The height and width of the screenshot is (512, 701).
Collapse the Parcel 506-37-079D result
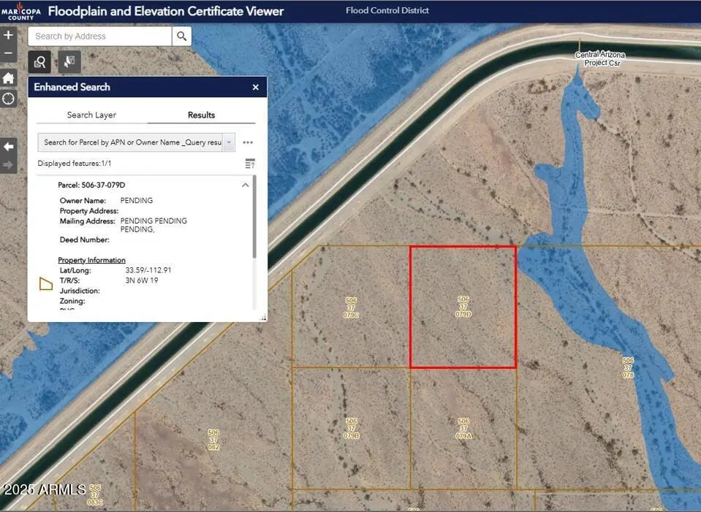(x=245, y=186)
